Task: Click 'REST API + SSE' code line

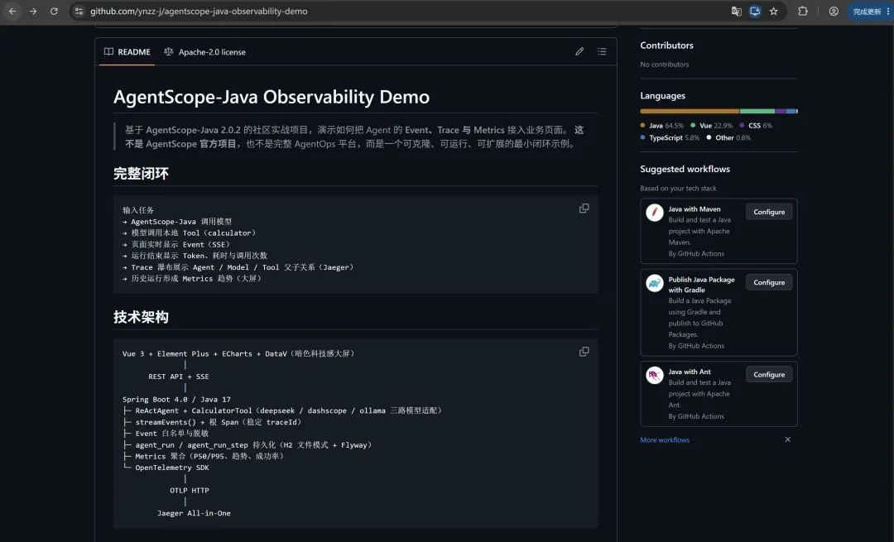Action: [x=179, y=377]
